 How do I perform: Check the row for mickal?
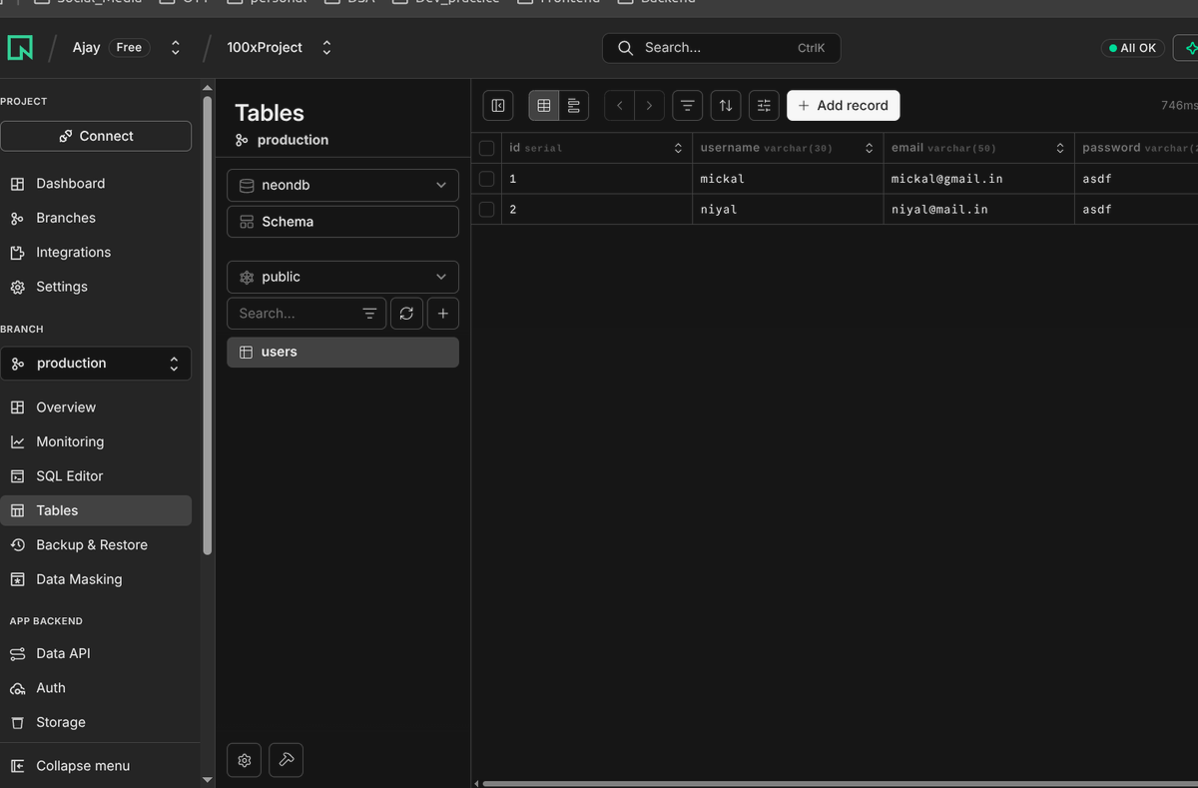point(487,179)
